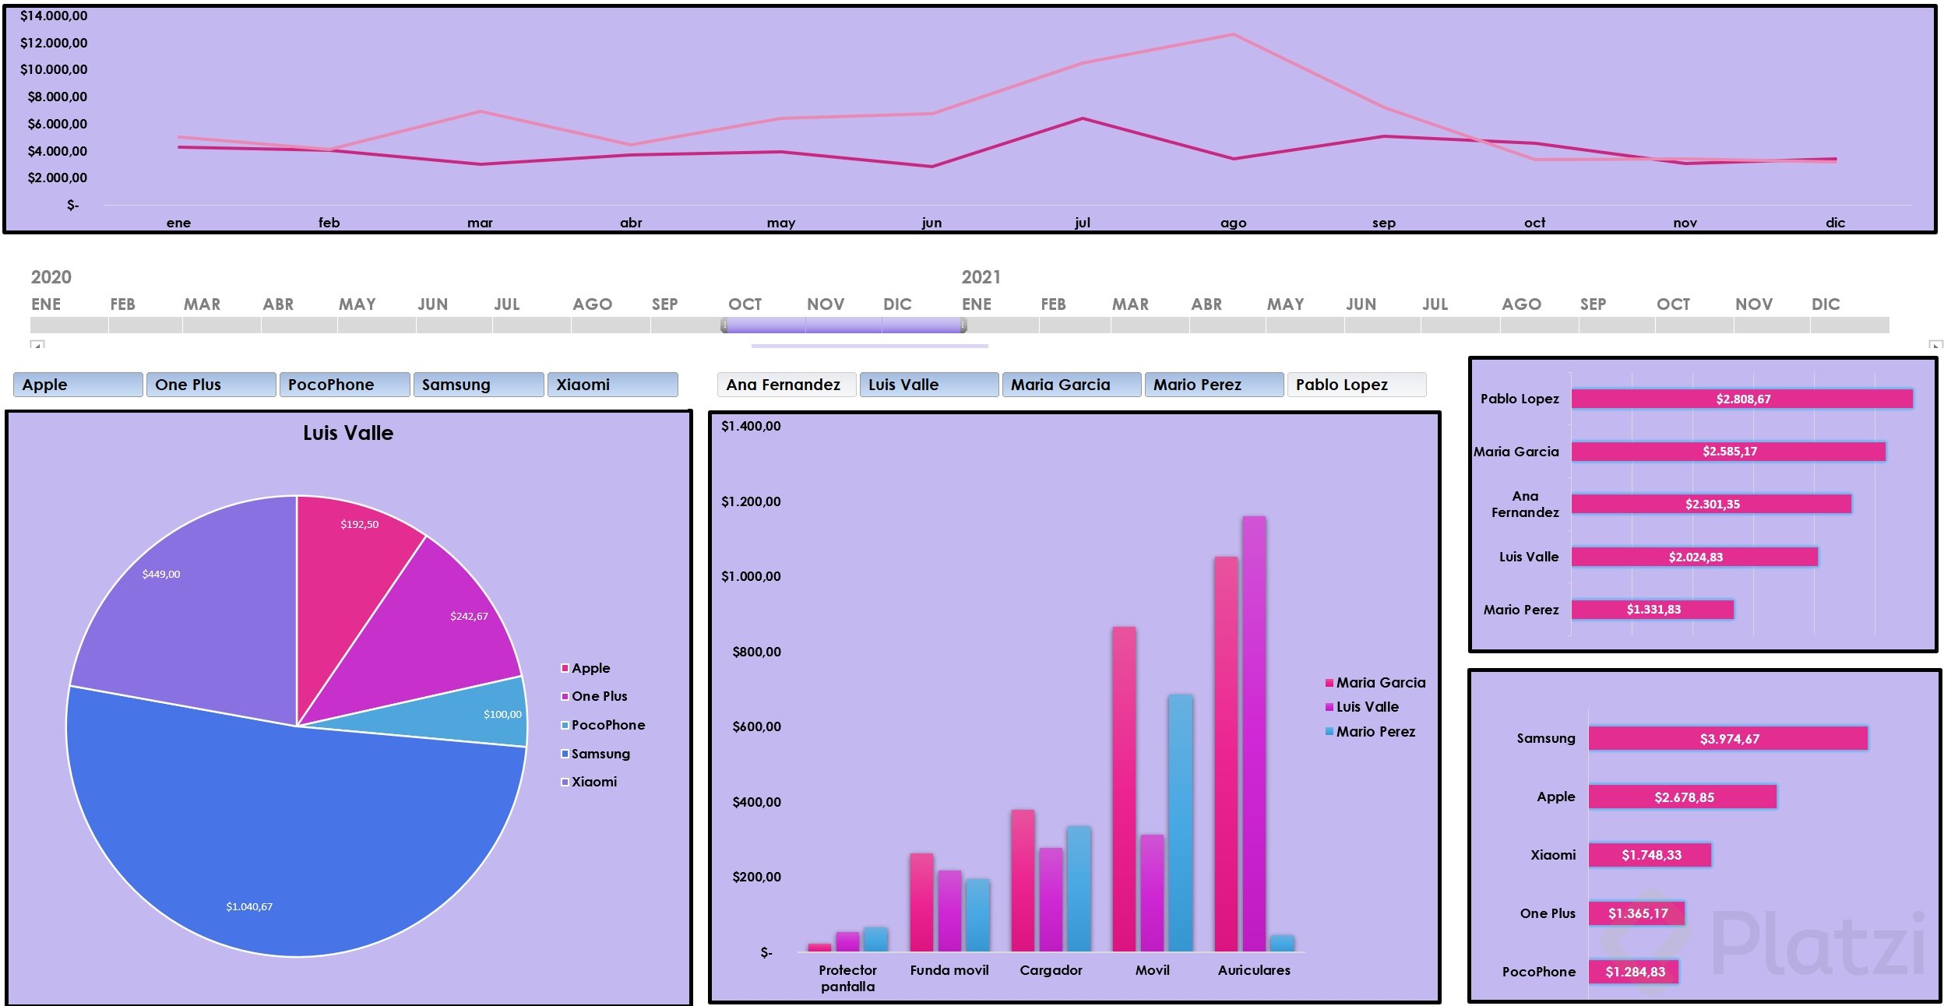Toggle the Pablo Lopez seller slicer button
Screen dimensions: 1944x1006
pyautogui.click(x=1356, y=385)
